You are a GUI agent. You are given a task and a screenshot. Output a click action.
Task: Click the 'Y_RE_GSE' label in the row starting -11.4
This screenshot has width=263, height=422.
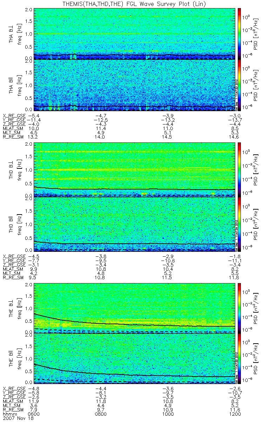tap(14, 120)
